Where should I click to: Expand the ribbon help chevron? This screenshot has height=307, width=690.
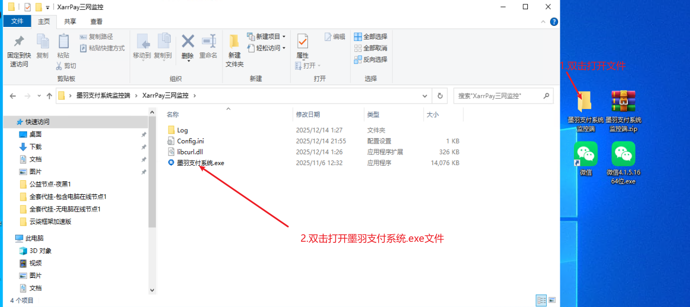pyautogui.click(x=544, y=22)
